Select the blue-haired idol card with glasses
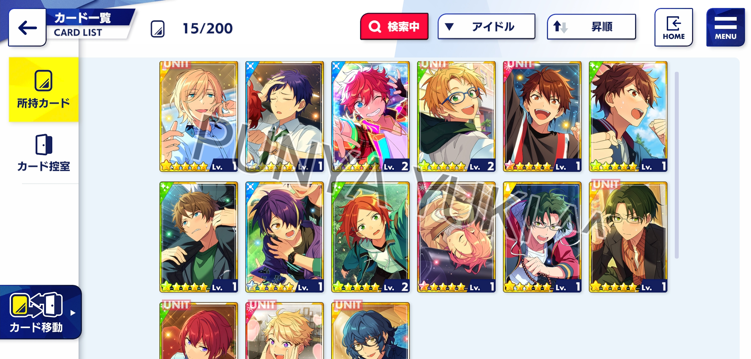Viewport: 751px width, 359px height. (x=371, y=330)
